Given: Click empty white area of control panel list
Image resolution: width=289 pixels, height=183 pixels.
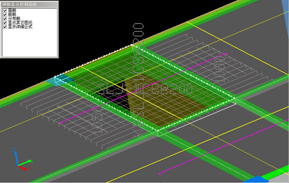Looking at the screenshot, I should [x=29, y=42].
